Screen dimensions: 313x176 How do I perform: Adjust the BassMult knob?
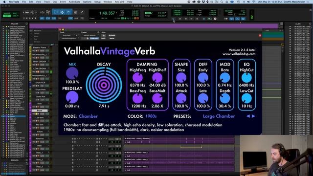coord(157,98)
